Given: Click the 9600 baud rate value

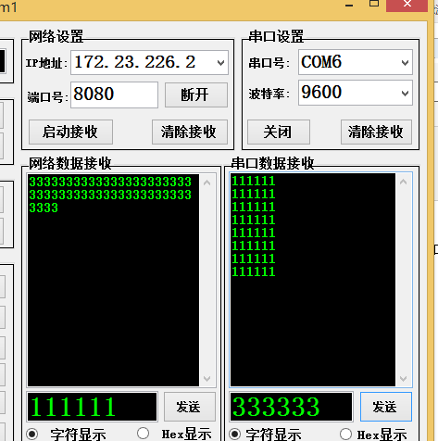Looking at the screenshot, I should click(321, 92).
